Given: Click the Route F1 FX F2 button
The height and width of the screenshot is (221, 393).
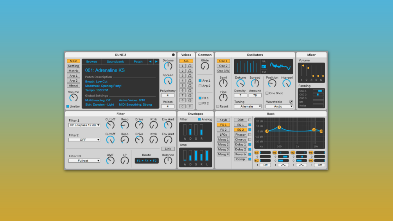Looking at the screenshot, I should (x=147, y=161).
